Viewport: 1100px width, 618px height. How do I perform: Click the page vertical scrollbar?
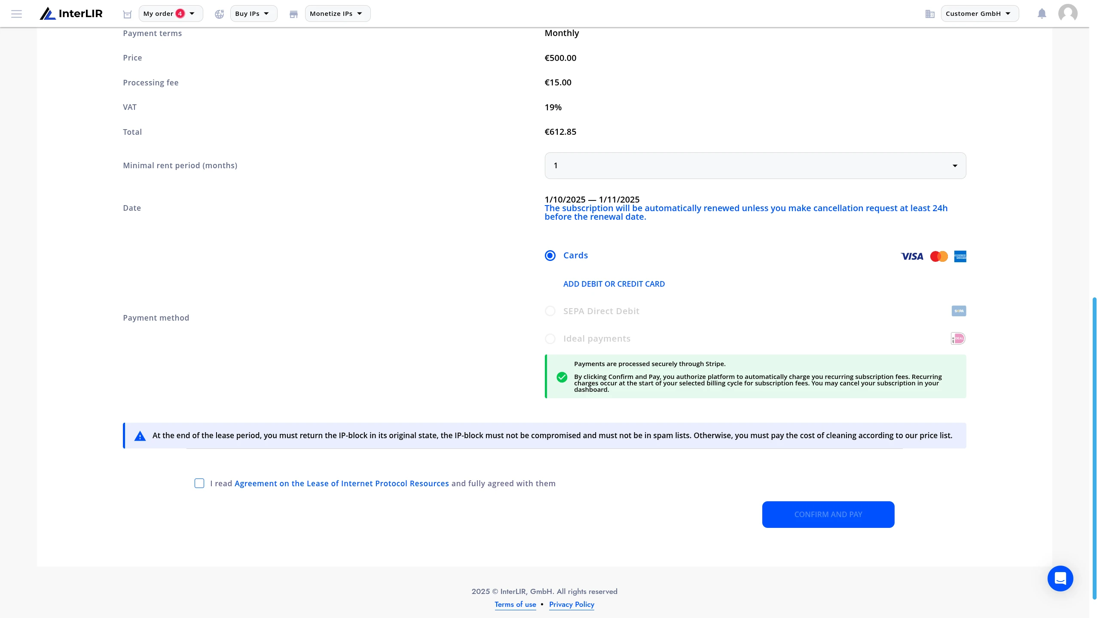[x=1094, y=448]
